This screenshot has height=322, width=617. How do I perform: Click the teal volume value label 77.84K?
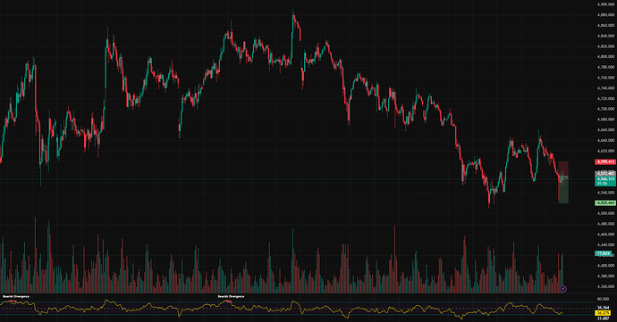(x=604, y=253)
